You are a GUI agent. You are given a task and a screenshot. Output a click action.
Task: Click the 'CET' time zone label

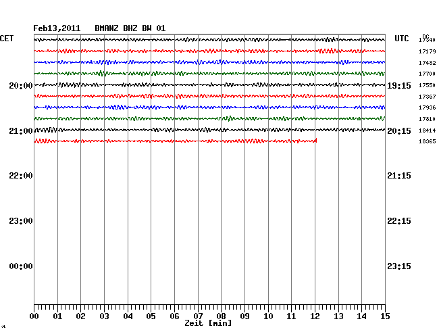point(7,39)
